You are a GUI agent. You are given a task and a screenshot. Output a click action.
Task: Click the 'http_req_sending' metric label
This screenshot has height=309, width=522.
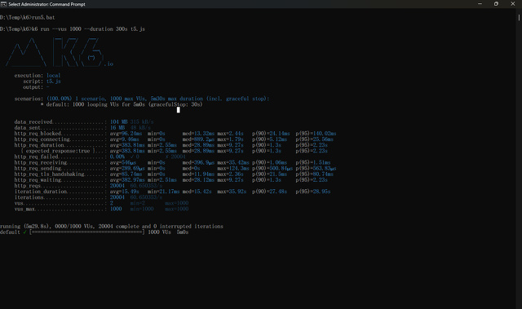pyautogui.click(x=38, y=168)
